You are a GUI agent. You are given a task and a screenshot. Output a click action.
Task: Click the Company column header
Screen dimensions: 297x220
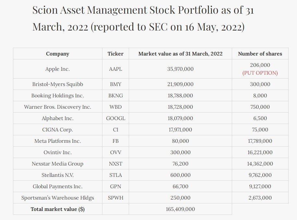pos(57,54)
